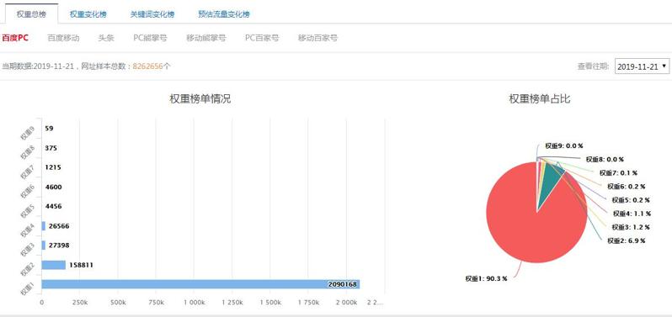Image resolution: width=672 pixels, height=317 pixels.
Task: Click the pie label 权重5: 0.2 %
Action: click(631, 200)
